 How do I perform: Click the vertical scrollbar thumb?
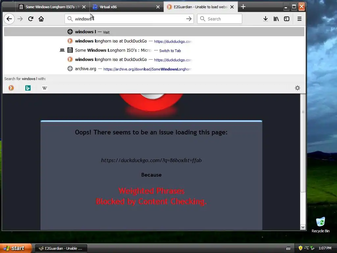point(303,143)
